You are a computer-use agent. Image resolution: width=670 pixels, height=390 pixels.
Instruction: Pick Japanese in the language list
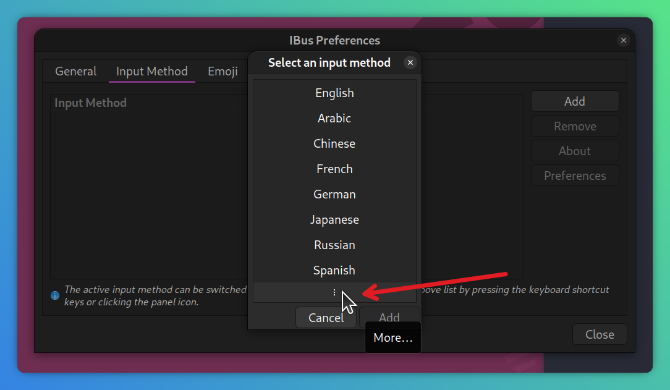(x=334, y=219)
